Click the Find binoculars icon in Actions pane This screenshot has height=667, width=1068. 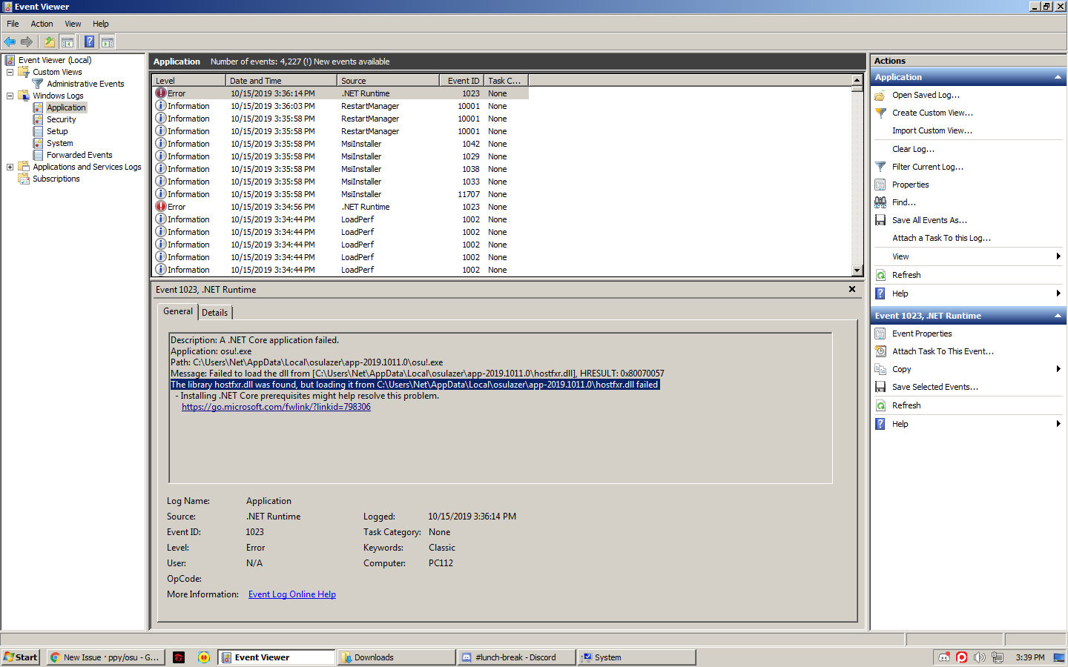[x=880, y=202]
